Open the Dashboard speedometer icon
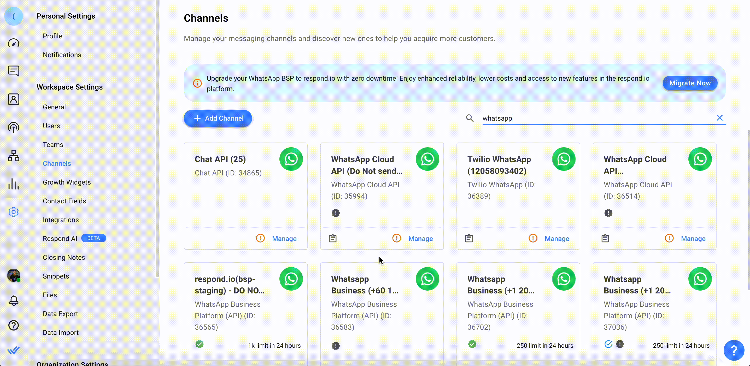 point(13,43)
